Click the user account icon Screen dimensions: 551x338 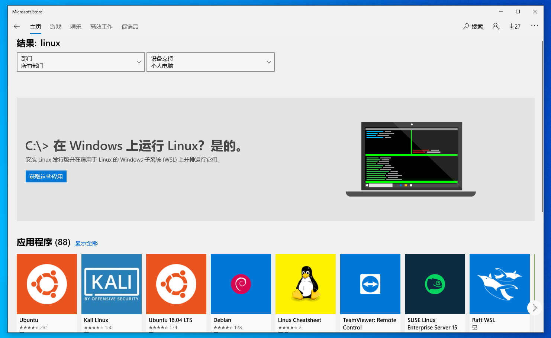[x=496, y=26]
